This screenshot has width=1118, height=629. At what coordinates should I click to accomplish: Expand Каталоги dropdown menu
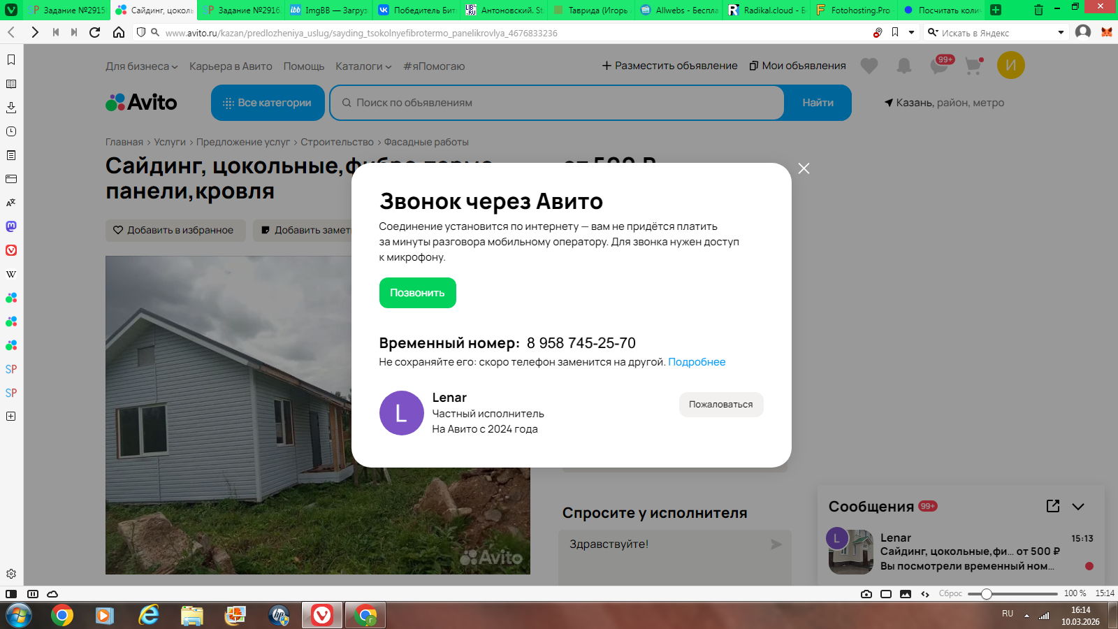[363, 66]
